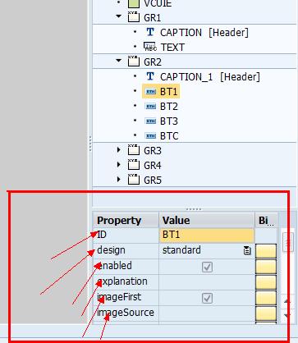Select the BTC tree item label
This screenshot has width=298, height=343.
point(169,135)
